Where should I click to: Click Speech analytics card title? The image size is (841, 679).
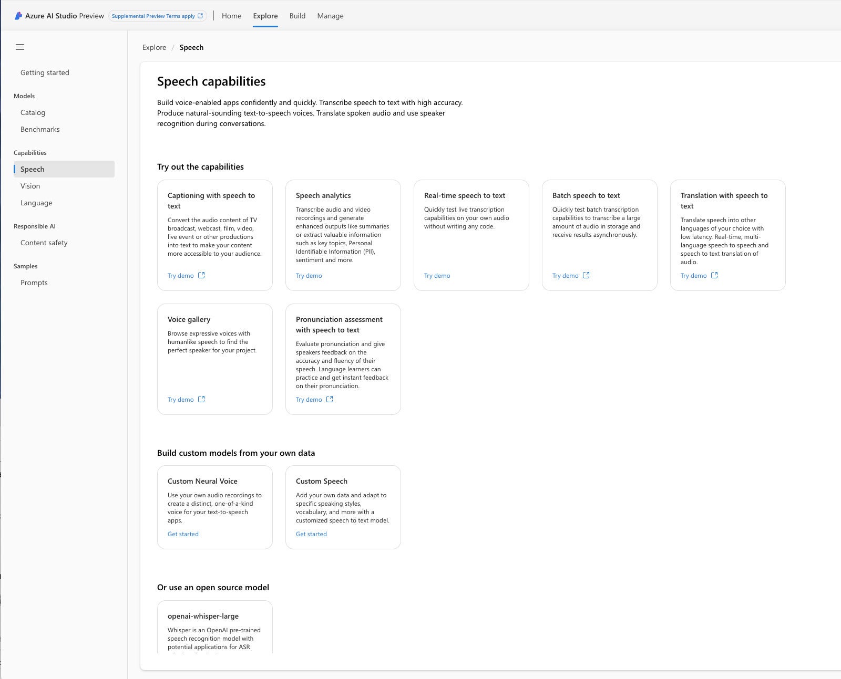coord(323,195)
